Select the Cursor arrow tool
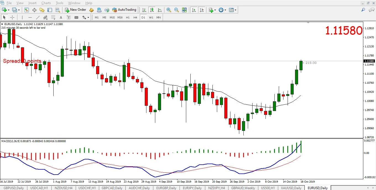The height and width of the screenshot is (190, 376). point(4,17)
